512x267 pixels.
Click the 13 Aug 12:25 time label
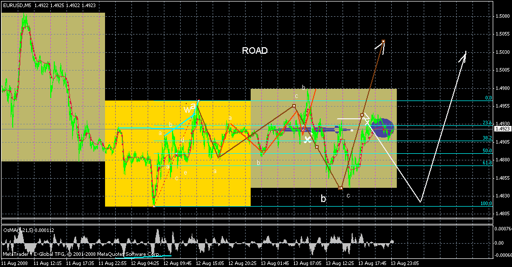pos(340,263)
